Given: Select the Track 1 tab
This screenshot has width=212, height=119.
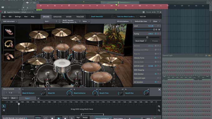Looking at the screenshot, I should [27, 98].
